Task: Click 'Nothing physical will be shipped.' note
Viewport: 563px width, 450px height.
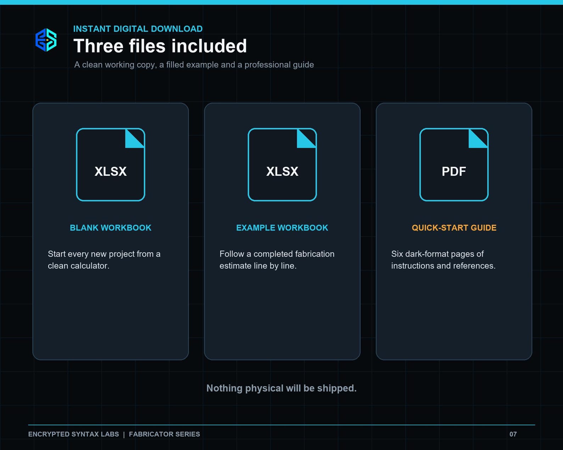Action: pyautogui.click(x=281, y=388)
